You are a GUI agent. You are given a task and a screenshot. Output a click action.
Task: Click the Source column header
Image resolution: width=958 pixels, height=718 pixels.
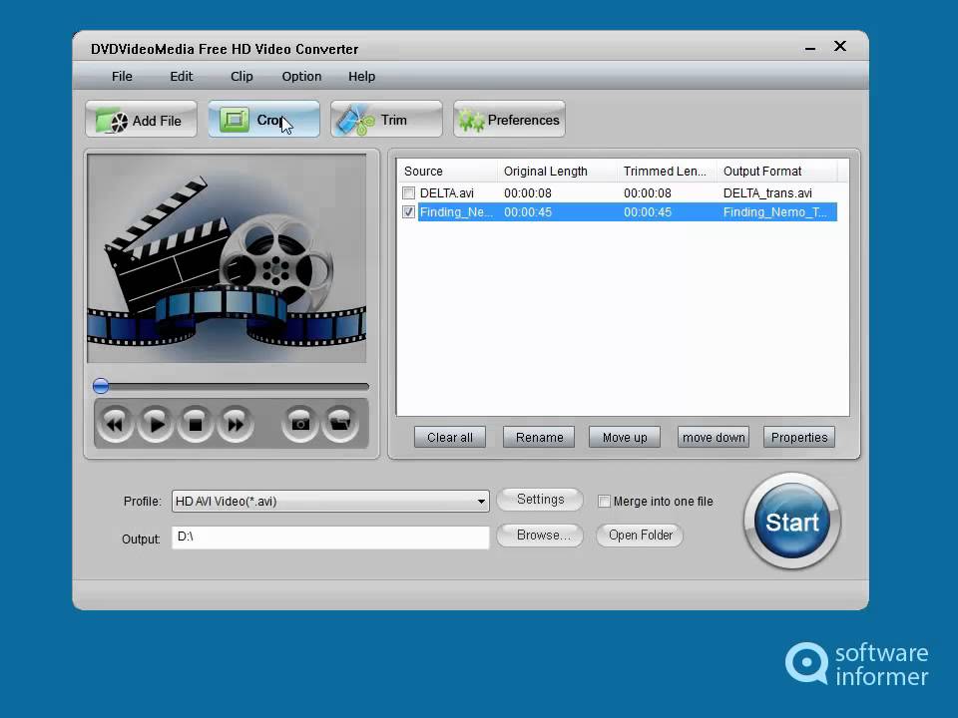448,171
